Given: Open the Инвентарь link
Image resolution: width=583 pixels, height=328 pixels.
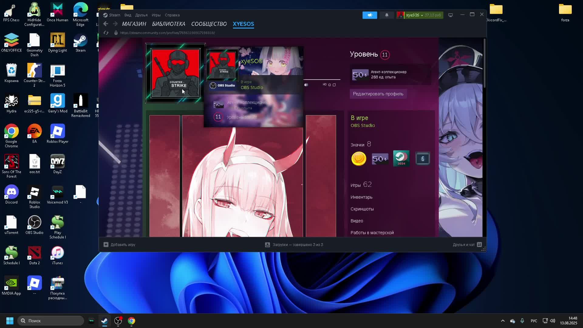Looking at the screenshot, I should tap(361, 197).
